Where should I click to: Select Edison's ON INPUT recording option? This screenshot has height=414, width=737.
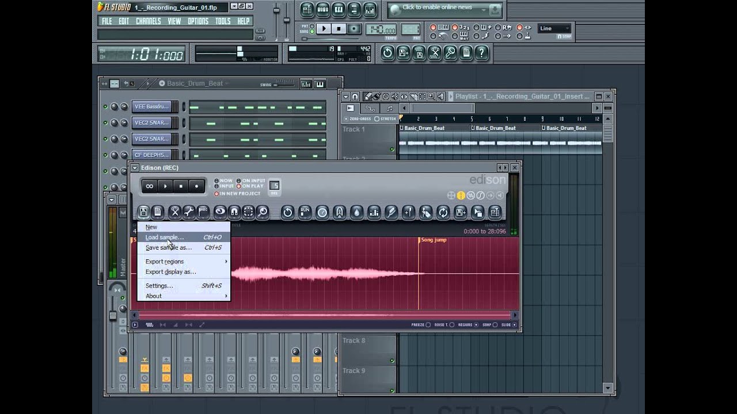[251, 181]
